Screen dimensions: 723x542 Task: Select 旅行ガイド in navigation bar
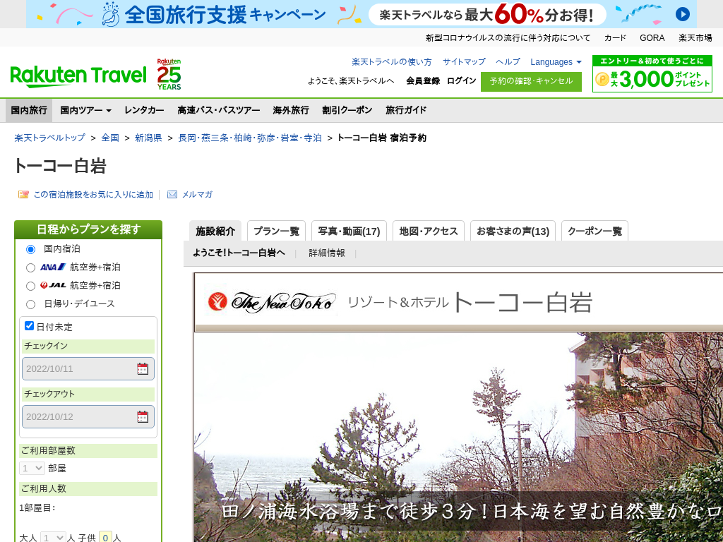[x=406, y=110]
